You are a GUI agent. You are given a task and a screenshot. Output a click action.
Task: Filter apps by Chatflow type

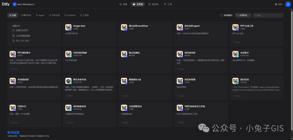click(x=70, y=15)
